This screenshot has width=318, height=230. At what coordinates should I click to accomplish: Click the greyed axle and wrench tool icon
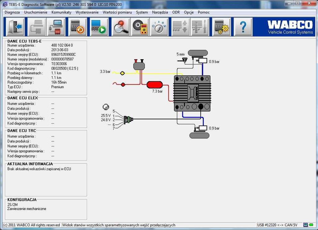tap(200, 27)
